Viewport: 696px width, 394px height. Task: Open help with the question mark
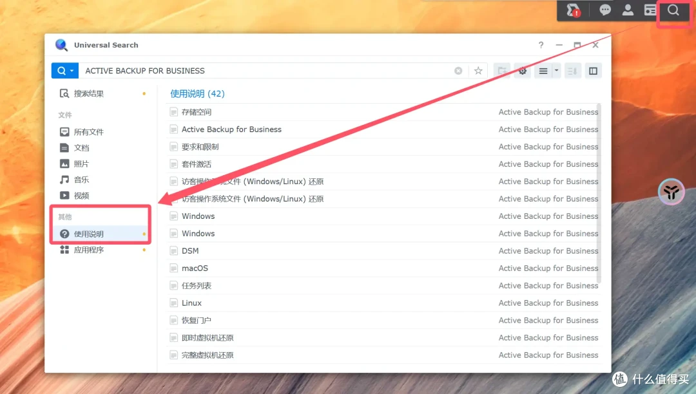(x=541, y=45)
